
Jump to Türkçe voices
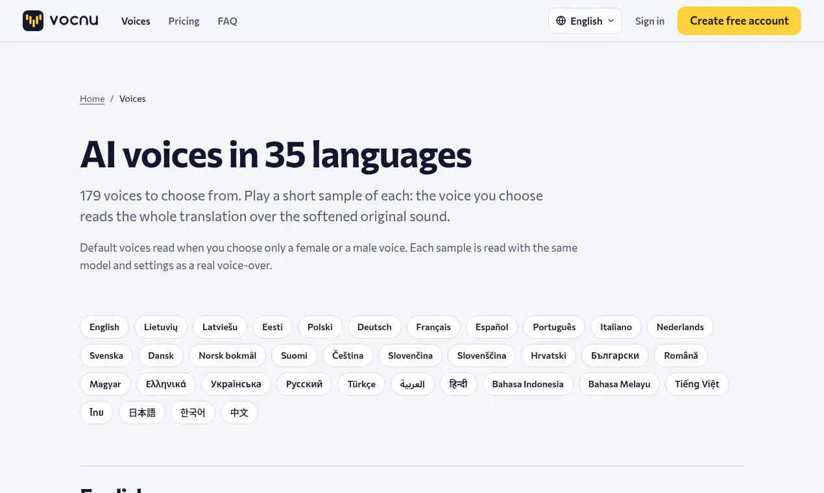[361, 384]
